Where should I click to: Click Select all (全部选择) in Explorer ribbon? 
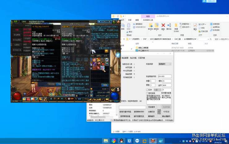pos(215,24)
